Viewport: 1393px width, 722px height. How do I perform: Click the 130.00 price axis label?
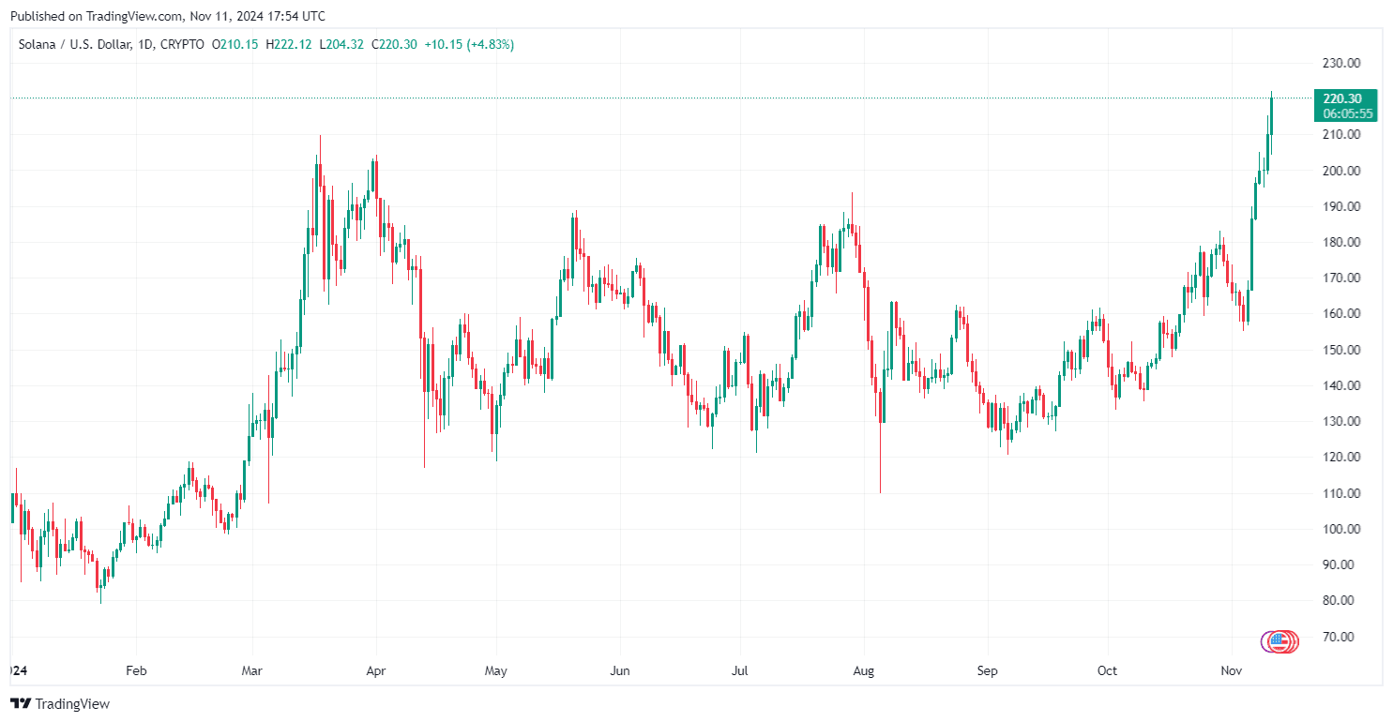1341,421
